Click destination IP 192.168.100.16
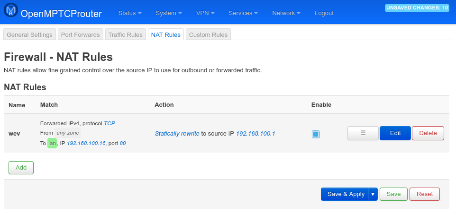The width and height of the screenshot is (456, 223). coord(86,143)
